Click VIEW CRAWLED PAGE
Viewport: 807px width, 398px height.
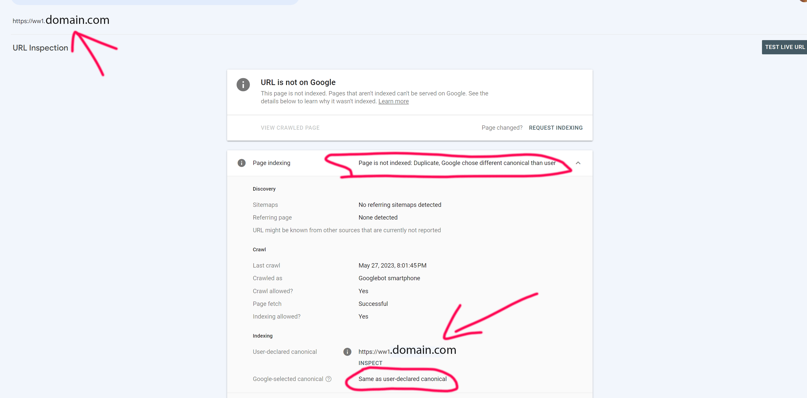point(290,128)
